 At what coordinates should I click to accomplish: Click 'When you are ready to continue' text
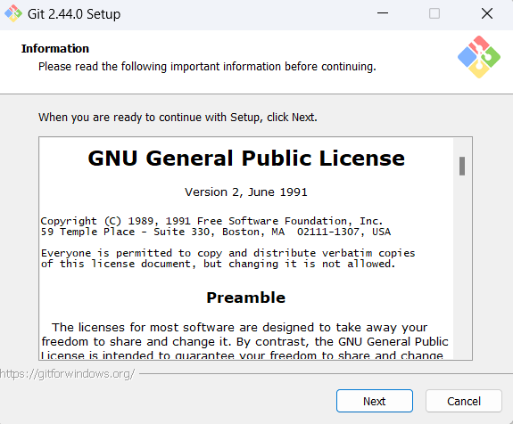(x=178, y=118)
